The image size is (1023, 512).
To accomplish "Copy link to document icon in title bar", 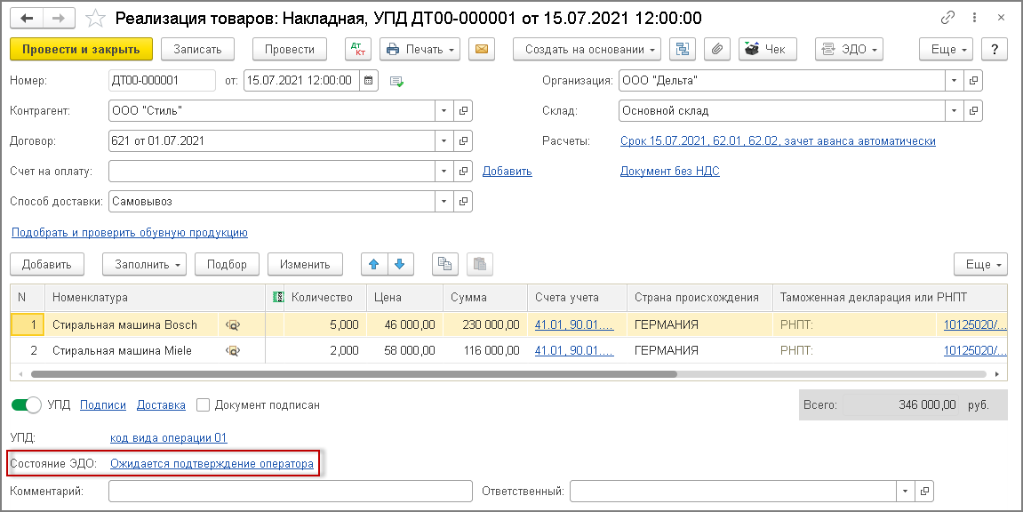I will coord(948,19).
